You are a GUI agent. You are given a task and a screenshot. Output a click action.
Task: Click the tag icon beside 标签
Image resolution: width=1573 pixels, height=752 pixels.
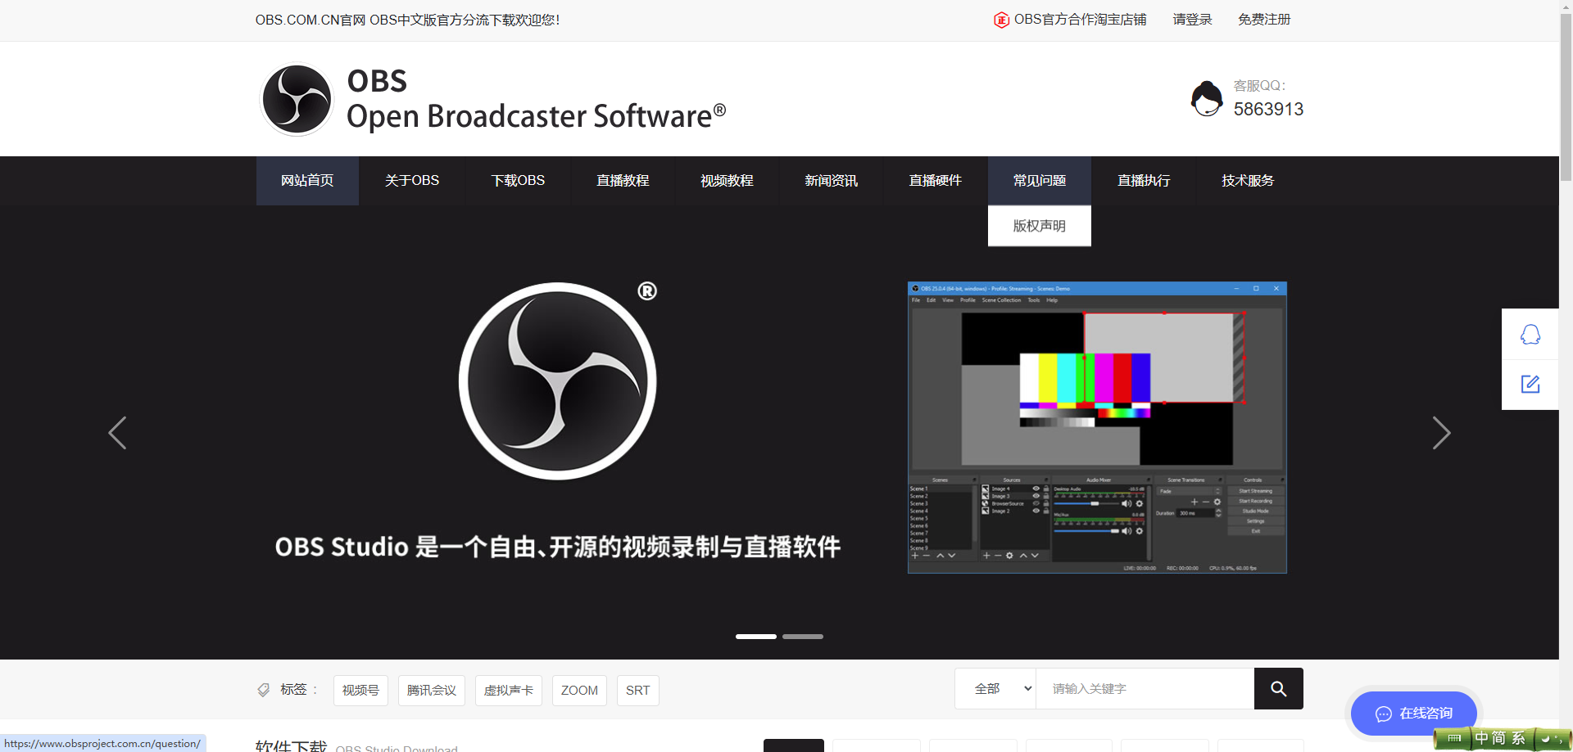coord(264,690)
